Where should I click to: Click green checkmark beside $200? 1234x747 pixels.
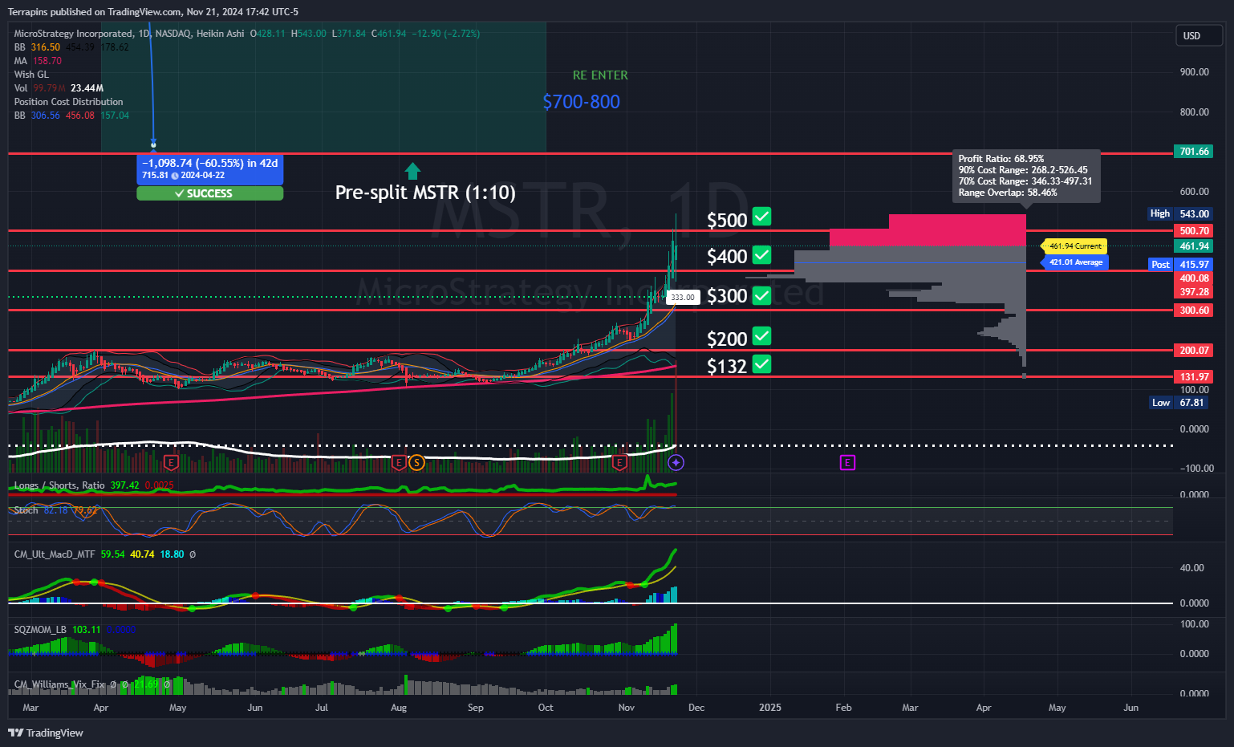(x=761, y=336)
